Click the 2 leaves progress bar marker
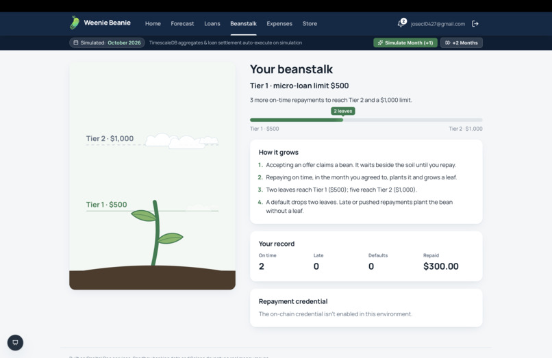 click(x=343, y=111)
